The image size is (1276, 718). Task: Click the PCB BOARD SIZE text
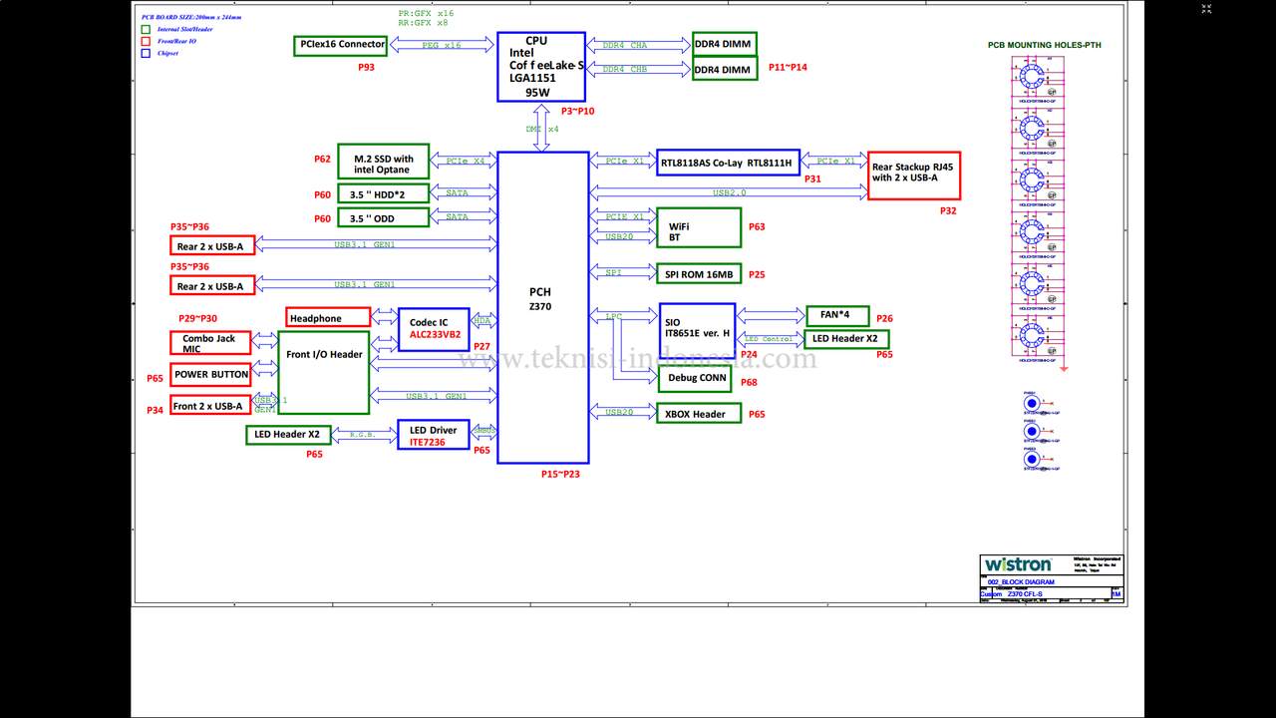[191, 18]
